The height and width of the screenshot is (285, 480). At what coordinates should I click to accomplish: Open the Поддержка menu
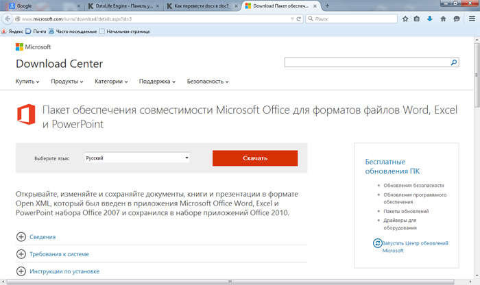(x=157, y=82)
